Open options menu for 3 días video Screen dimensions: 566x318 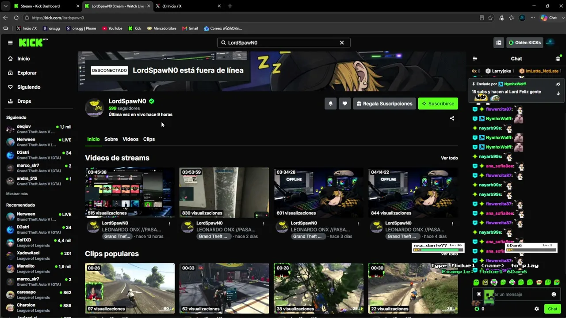coord(358,223)
